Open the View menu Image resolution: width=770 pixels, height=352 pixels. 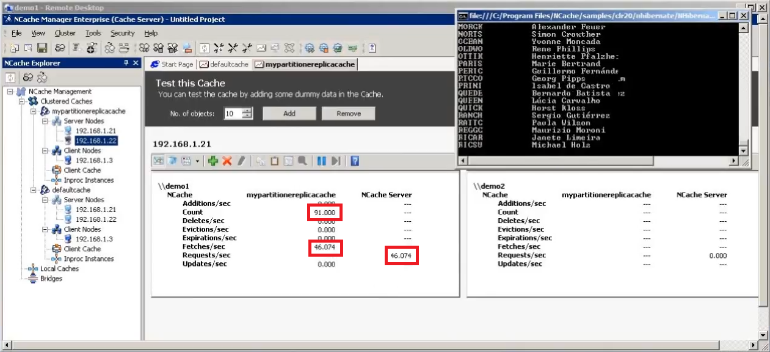coord(38,33)
